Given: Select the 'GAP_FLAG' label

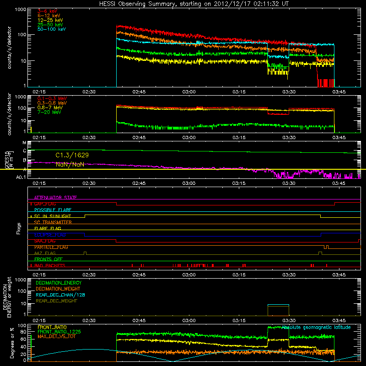Looking at the screenshot, I should (45, 204).
